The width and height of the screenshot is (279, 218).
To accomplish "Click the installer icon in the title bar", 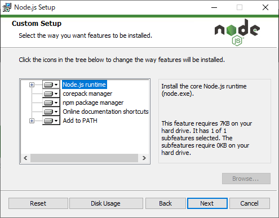I will tap(7, 7).
